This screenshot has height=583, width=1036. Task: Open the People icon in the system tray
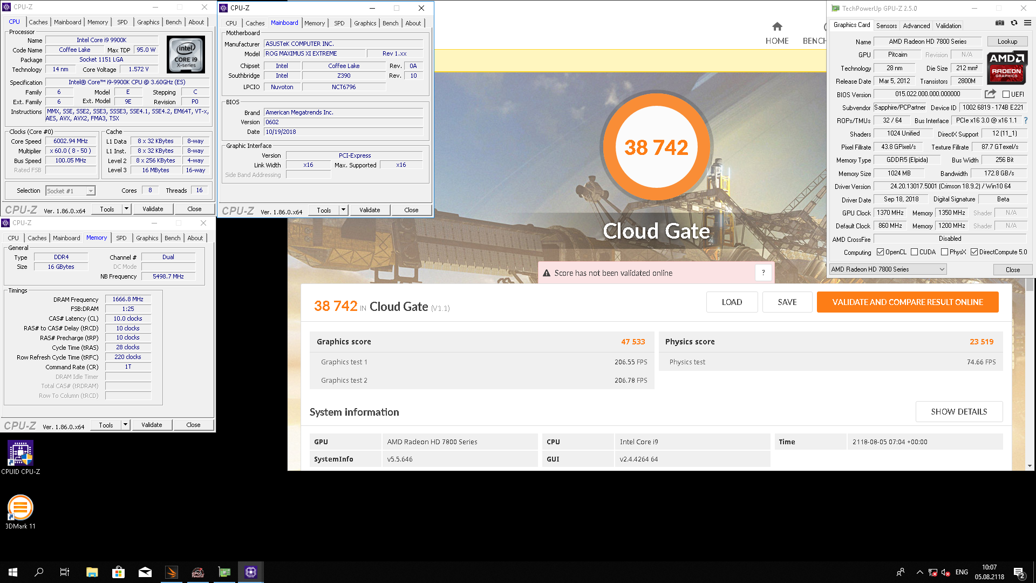(900, 572)
